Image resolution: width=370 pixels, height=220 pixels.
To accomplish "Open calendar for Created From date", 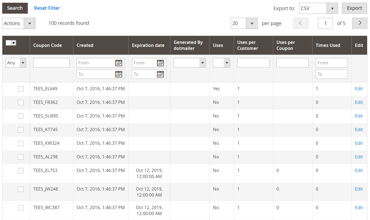I will (119, 63).
